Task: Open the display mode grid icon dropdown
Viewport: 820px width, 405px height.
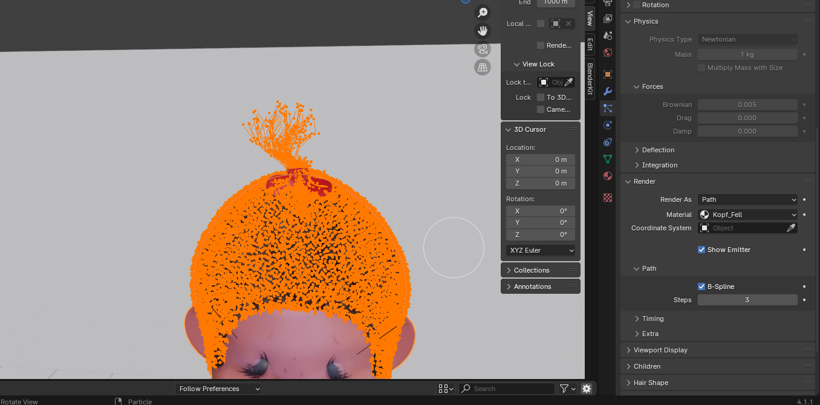Action: 446,389
